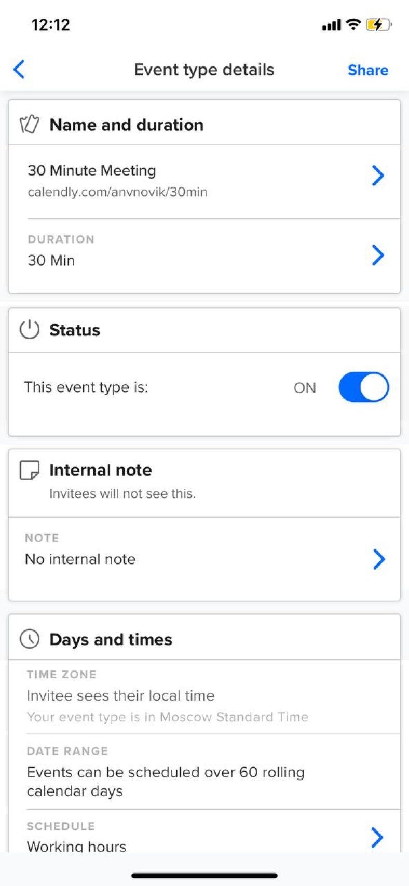
Task: Tap the No internal note field
Action: tap(80, 559)
